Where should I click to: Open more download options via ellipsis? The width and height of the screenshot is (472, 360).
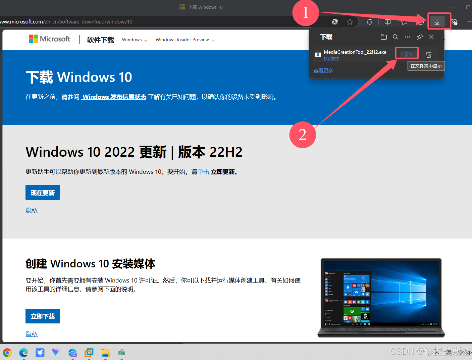click(x=408, y=37)
